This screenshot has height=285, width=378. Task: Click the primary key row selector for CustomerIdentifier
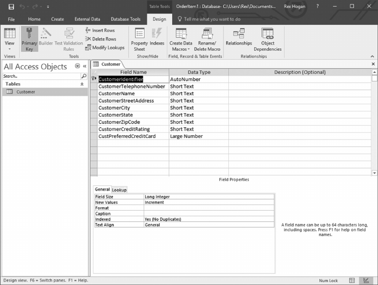tap(94, 79)
